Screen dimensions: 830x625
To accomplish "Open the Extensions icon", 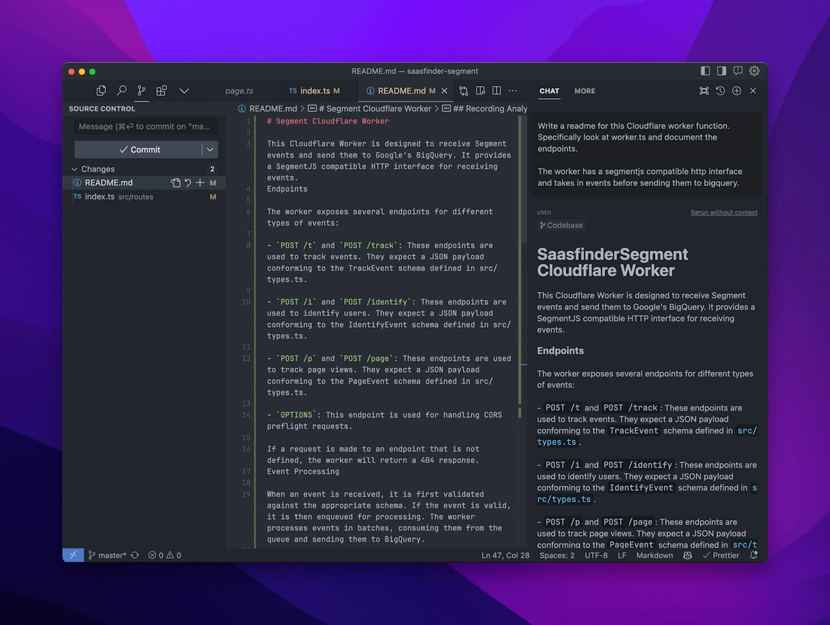I will click(x=161, y=91).
